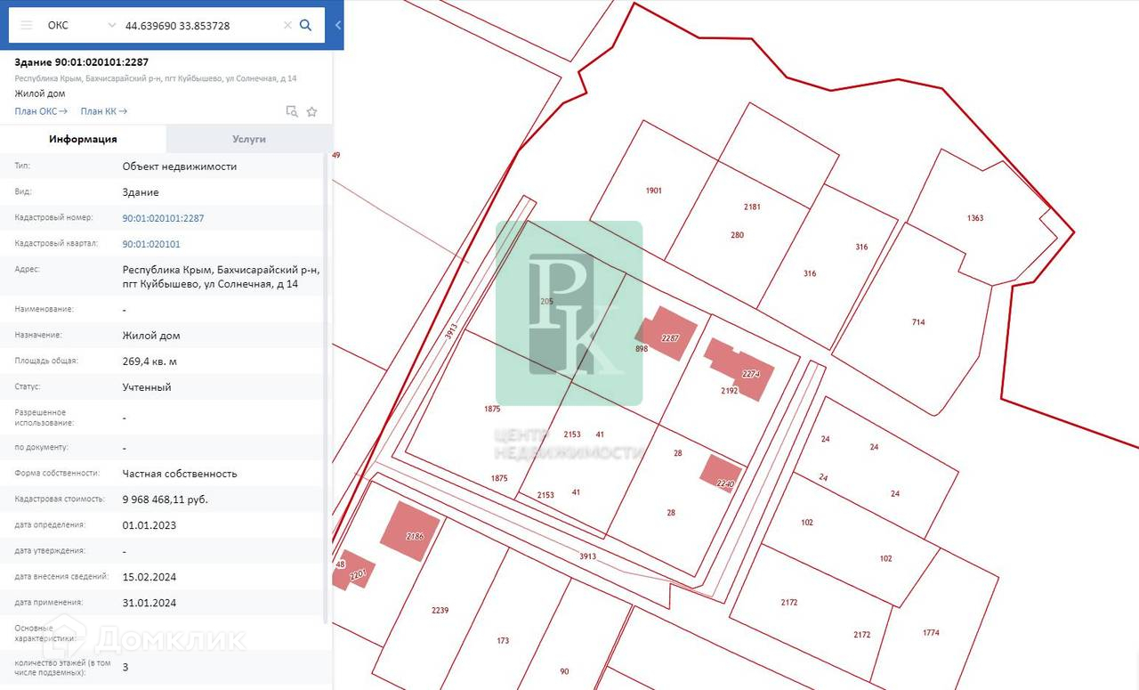Click the date '31.01.2024'

(x=149, y=603)
